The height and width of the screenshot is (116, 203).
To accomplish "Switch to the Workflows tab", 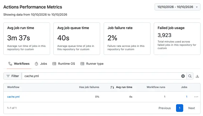I will click(19, 64).
